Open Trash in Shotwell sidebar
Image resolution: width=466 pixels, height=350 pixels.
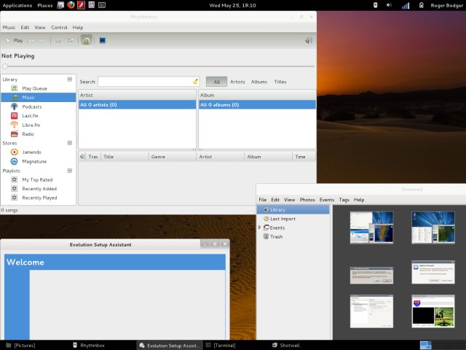[276, 237]
